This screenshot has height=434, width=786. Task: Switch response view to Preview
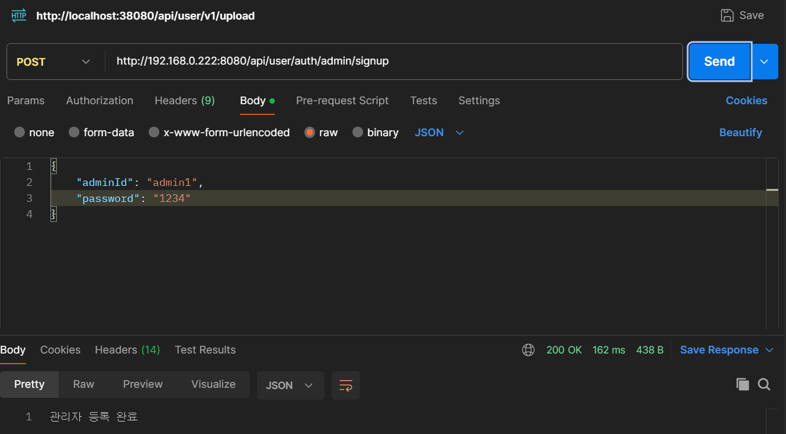[x=143, y=384]
